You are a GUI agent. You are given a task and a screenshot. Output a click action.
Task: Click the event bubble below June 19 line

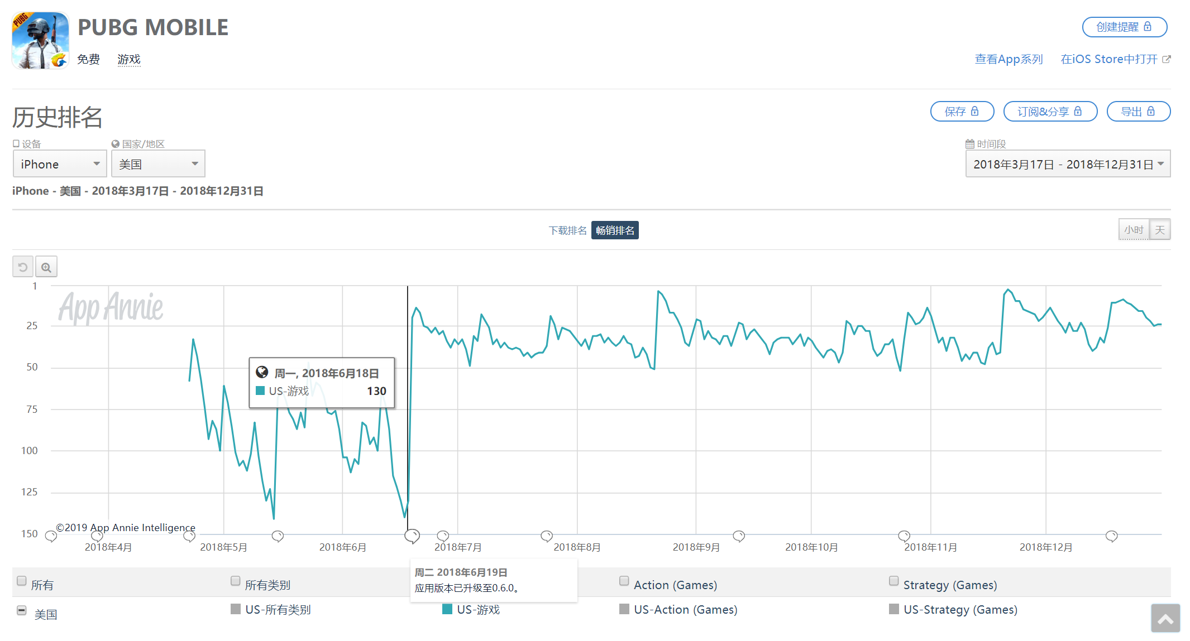click(412, 536)
